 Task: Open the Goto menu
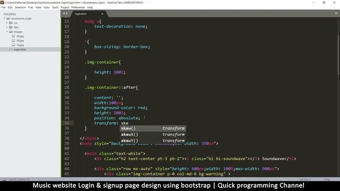coord(46,7)
